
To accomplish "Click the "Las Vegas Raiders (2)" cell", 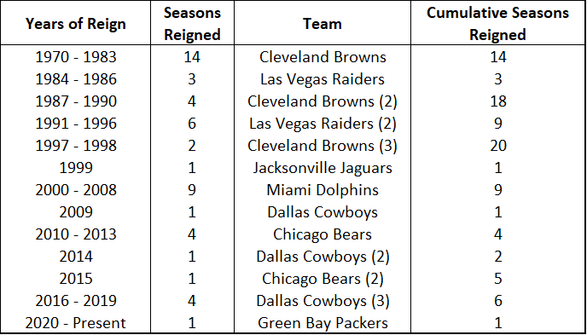I will (x=323, y=124).
